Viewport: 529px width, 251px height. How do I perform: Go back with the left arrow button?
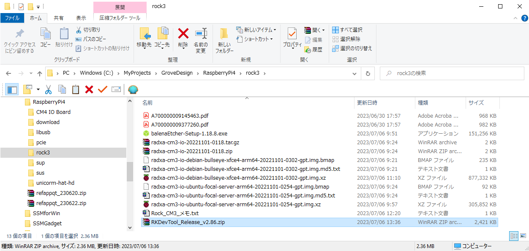point(9,73)
